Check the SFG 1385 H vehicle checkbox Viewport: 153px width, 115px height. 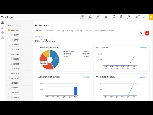click(9, 45)
